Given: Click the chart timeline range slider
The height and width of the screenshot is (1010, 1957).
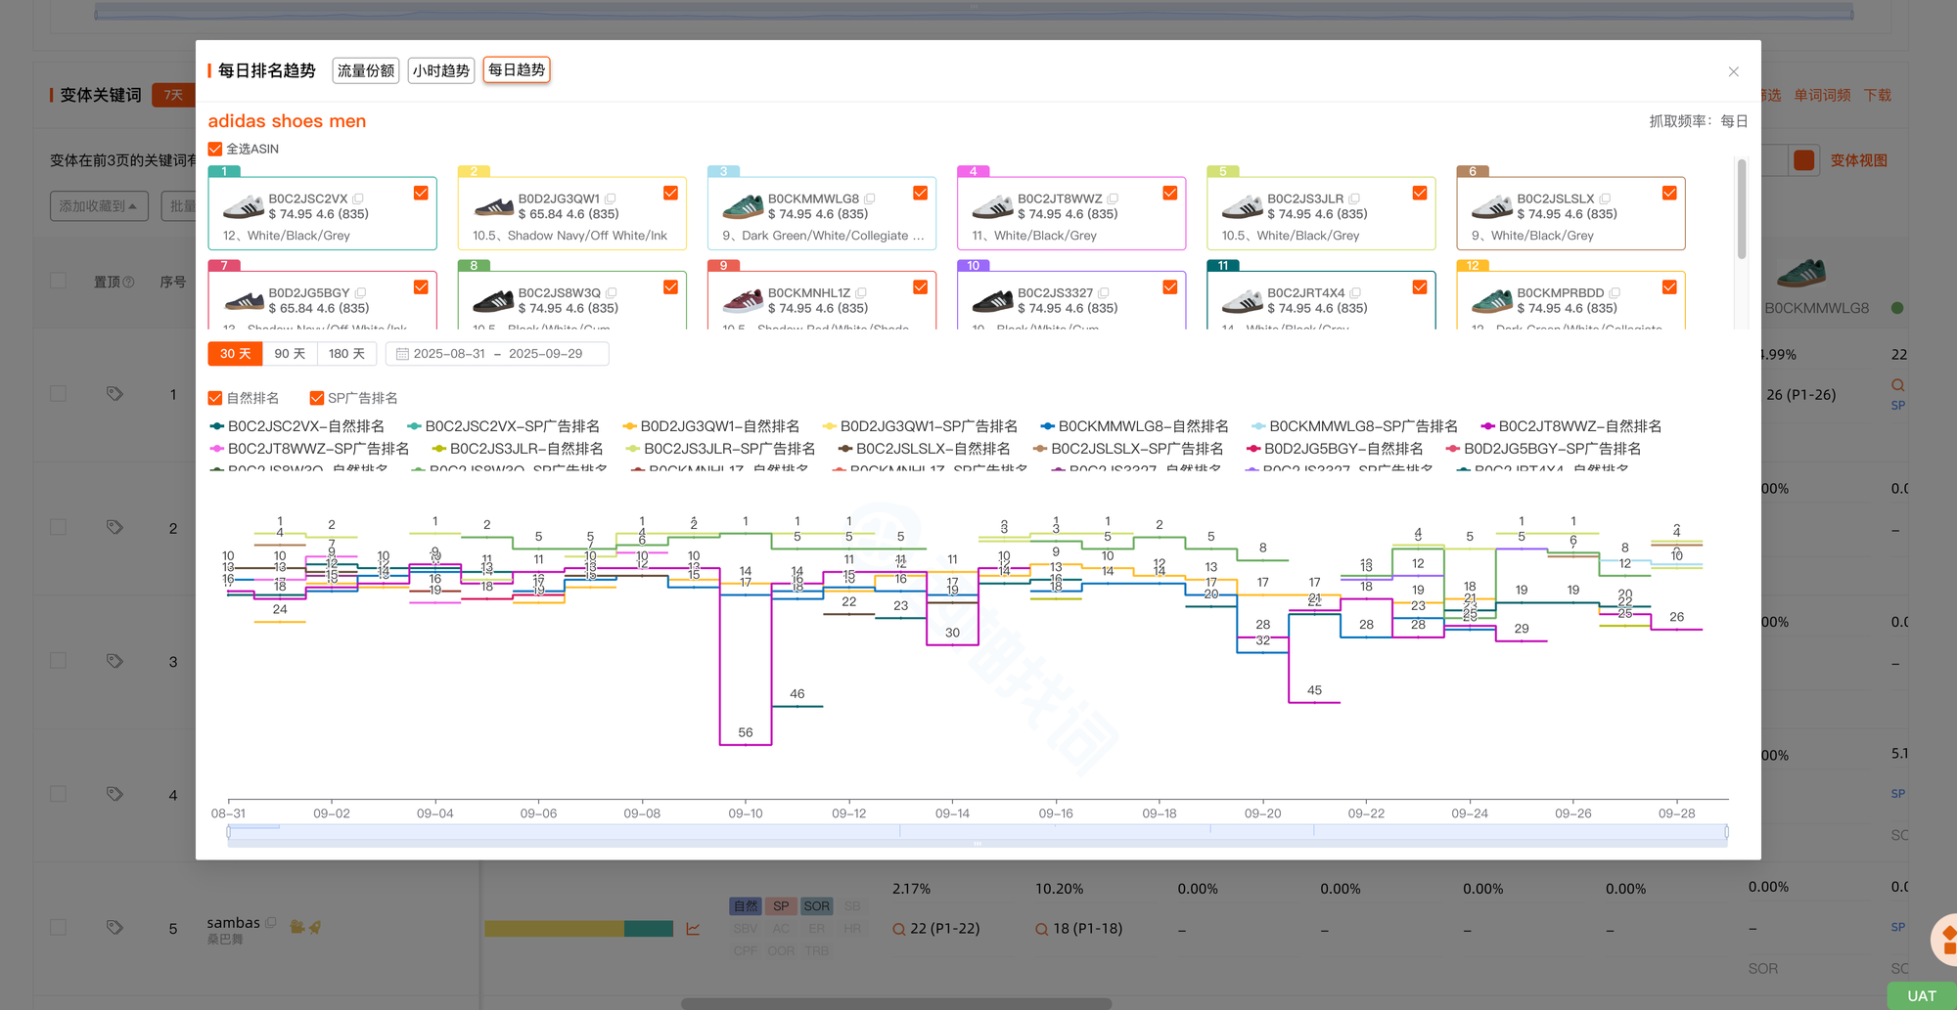Looking at the screenshot, I should pyautogui.click(x=977, y=832).
